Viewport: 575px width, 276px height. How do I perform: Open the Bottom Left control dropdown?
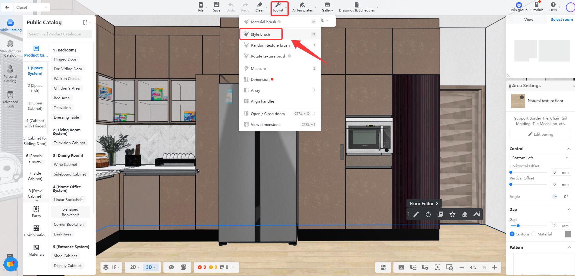(x=540, y=158)
